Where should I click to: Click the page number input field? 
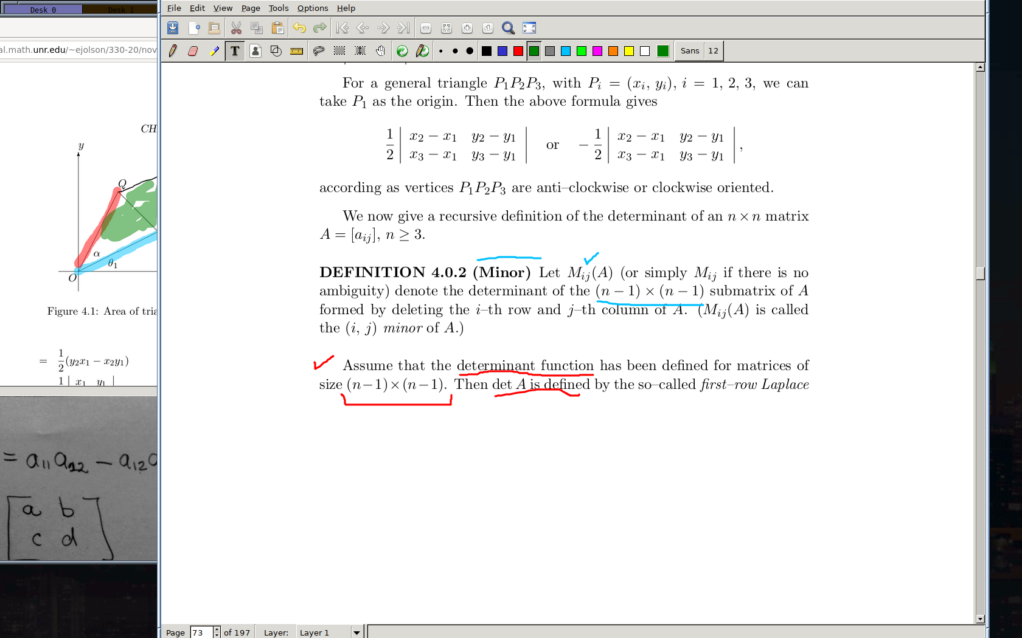pos(201,633)
